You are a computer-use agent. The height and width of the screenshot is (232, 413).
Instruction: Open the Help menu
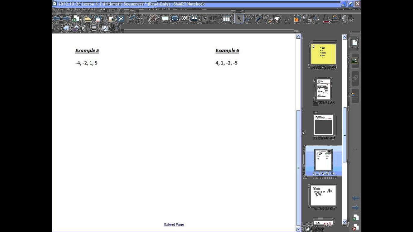(133, 11)
